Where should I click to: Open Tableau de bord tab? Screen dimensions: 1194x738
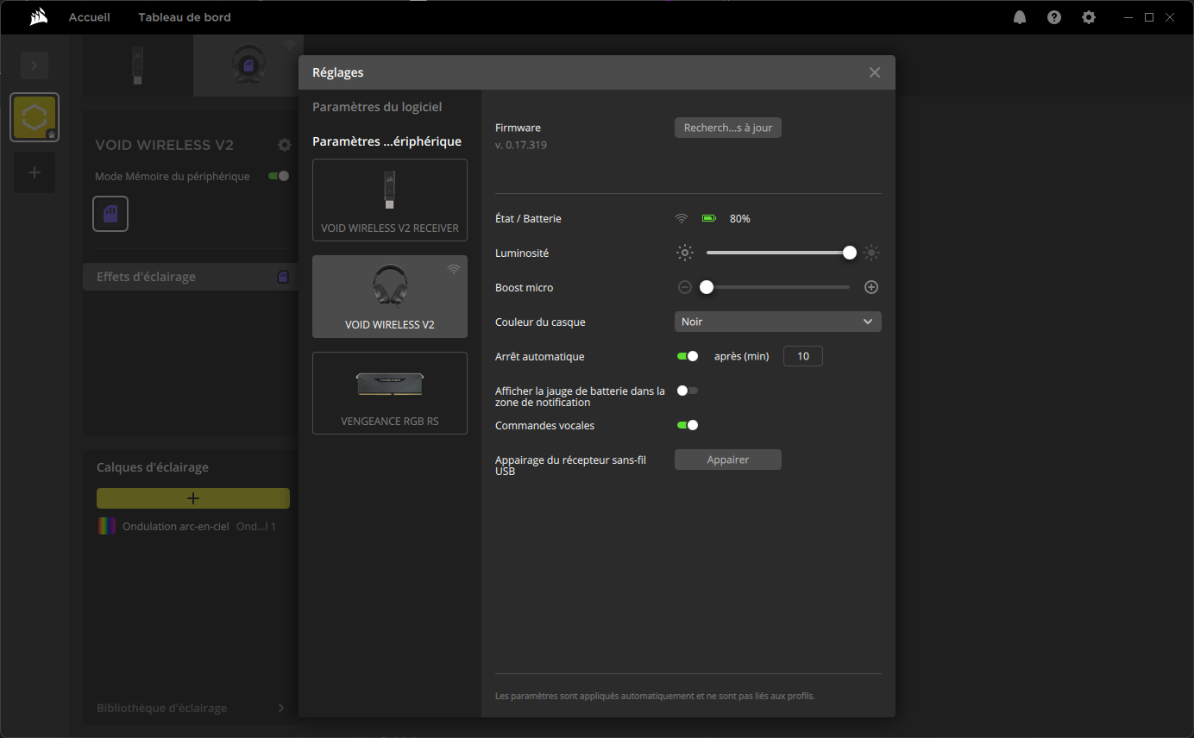pos(185,17)
